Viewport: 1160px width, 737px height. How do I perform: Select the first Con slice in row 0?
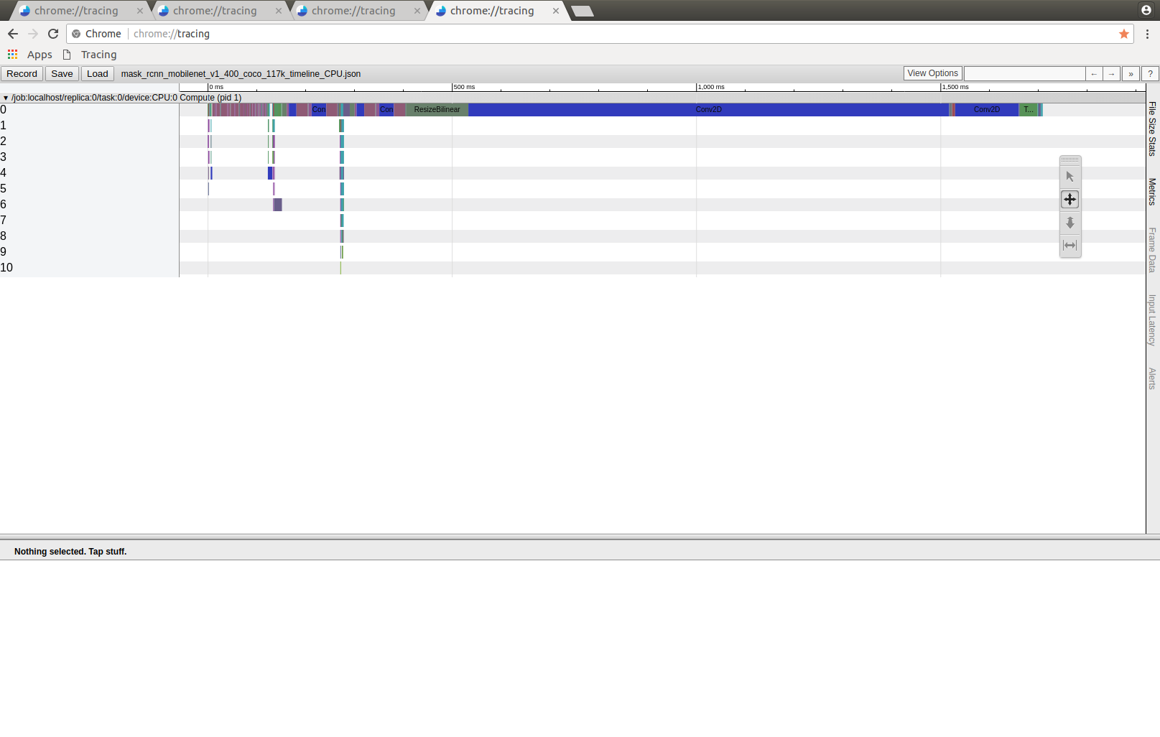click(318, 109)
